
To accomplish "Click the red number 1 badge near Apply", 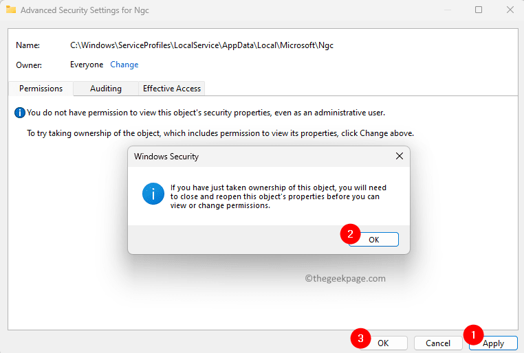I will click(x=472, y=335).
